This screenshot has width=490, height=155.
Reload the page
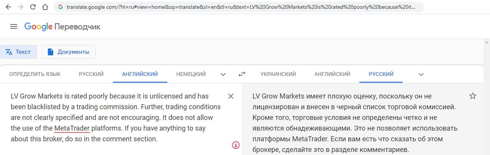tap(33, 7)
